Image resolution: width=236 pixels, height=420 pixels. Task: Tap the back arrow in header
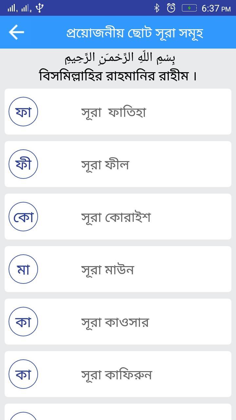pos(16,32)
